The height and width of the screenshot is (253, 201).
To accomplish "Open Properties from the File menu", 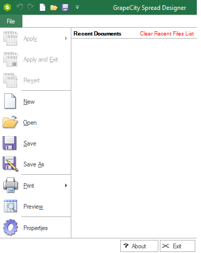I will tap(35, 228).
